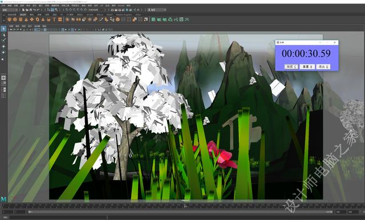Switch to single perspective view layout
This screenshot has height=220, width=365.
tap(3, 78)
